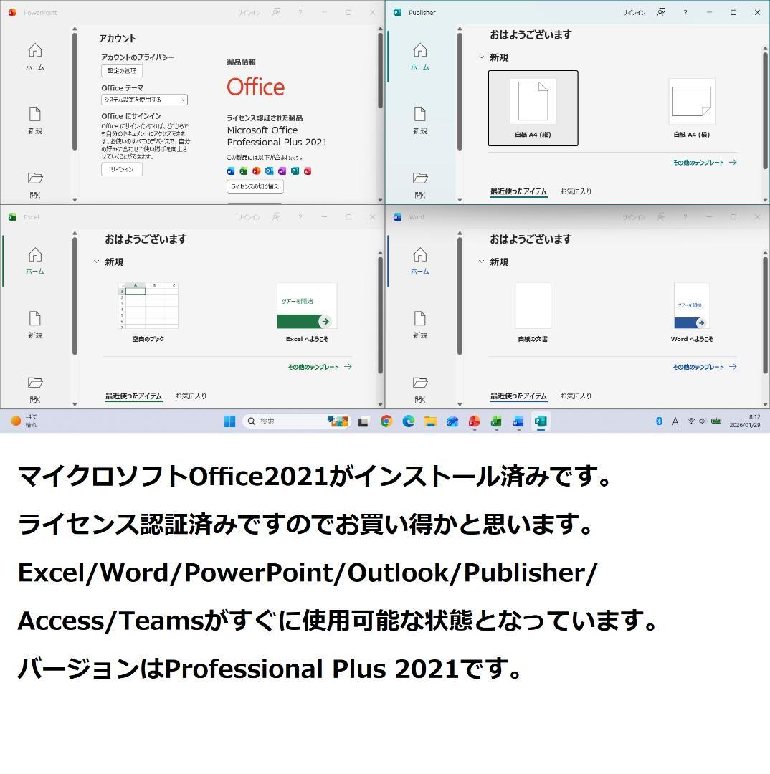The height and width of the screenshot is (774, 770).
Task: Open the Office テーマ dropdown showing システム設定を使用する
Action: tap(143, 100)
